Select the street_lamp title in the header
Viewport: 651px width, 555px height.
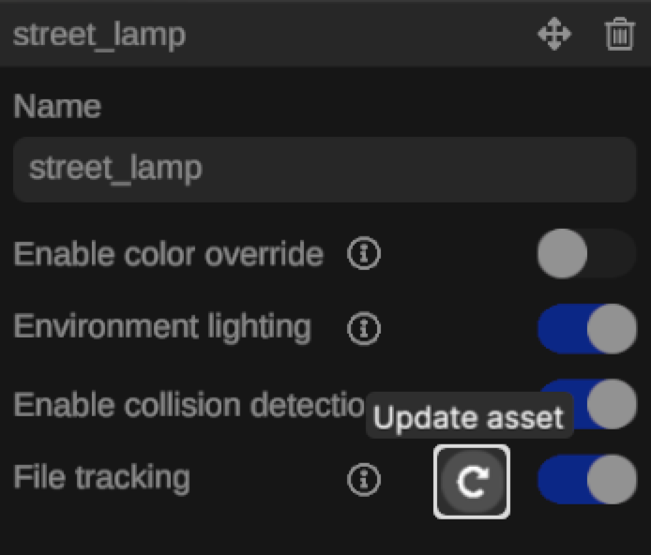[x=99, y=36]
